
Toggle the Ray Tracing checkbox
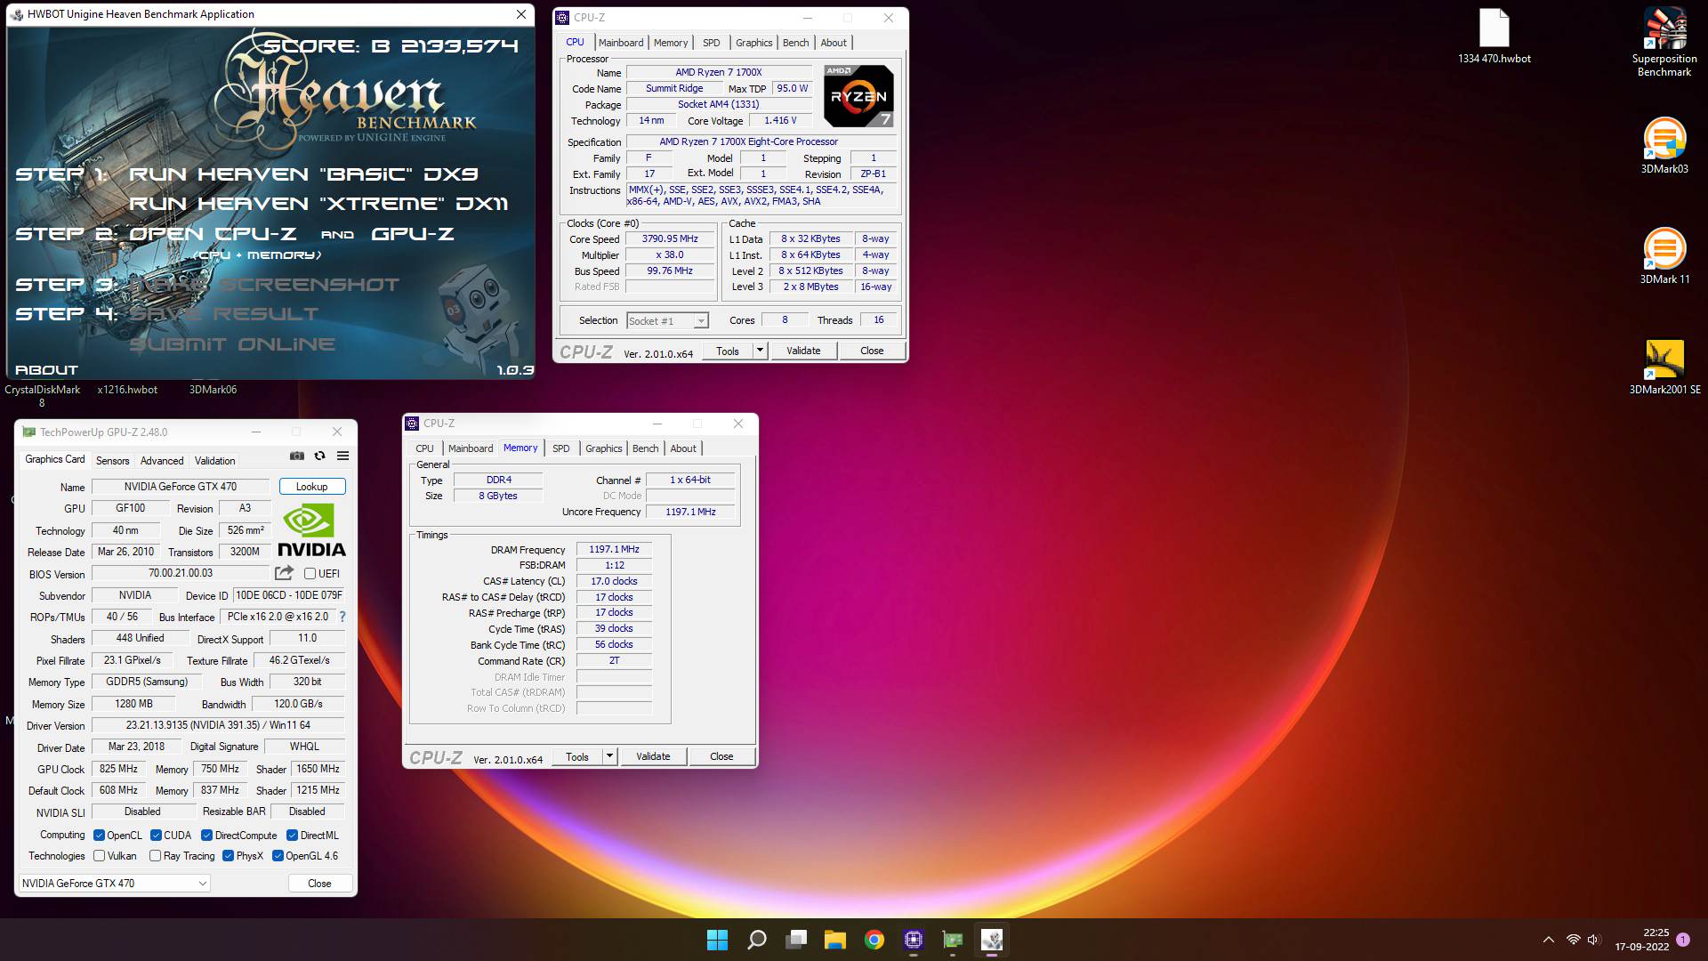[x=155, y=856]
